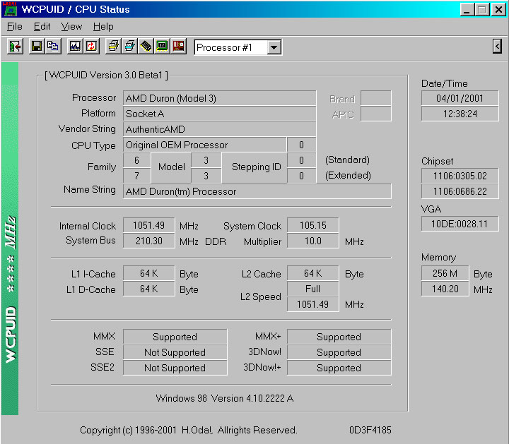Click the Multiplier value 10.0
Image resolution: width=509 pixels, height=444 pixels.
(313, 241)
